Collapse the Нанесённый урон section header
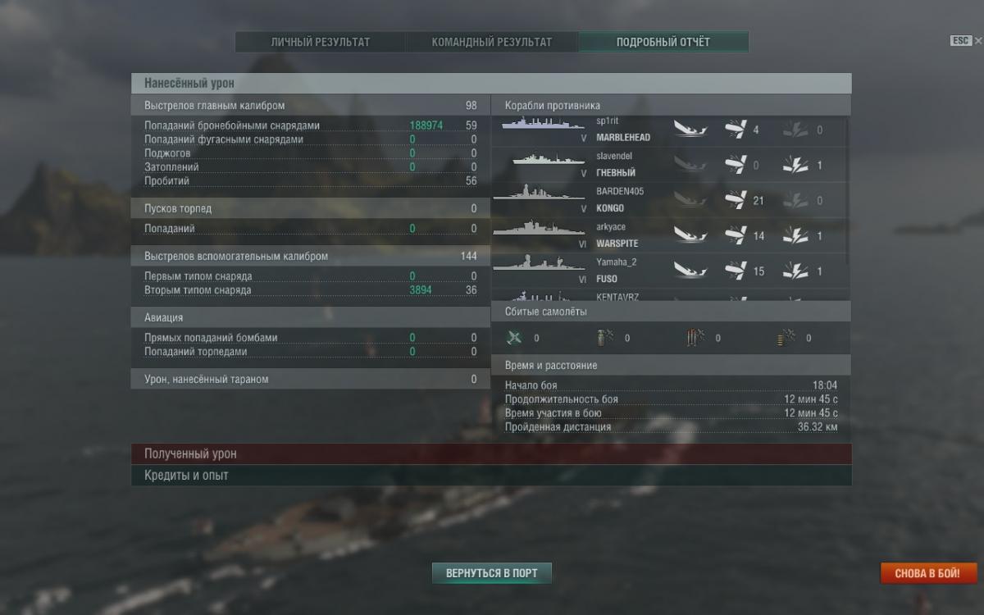 click(491, 83)
